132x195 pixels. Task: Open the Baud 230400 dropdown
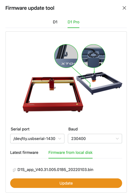pos(95,139)
